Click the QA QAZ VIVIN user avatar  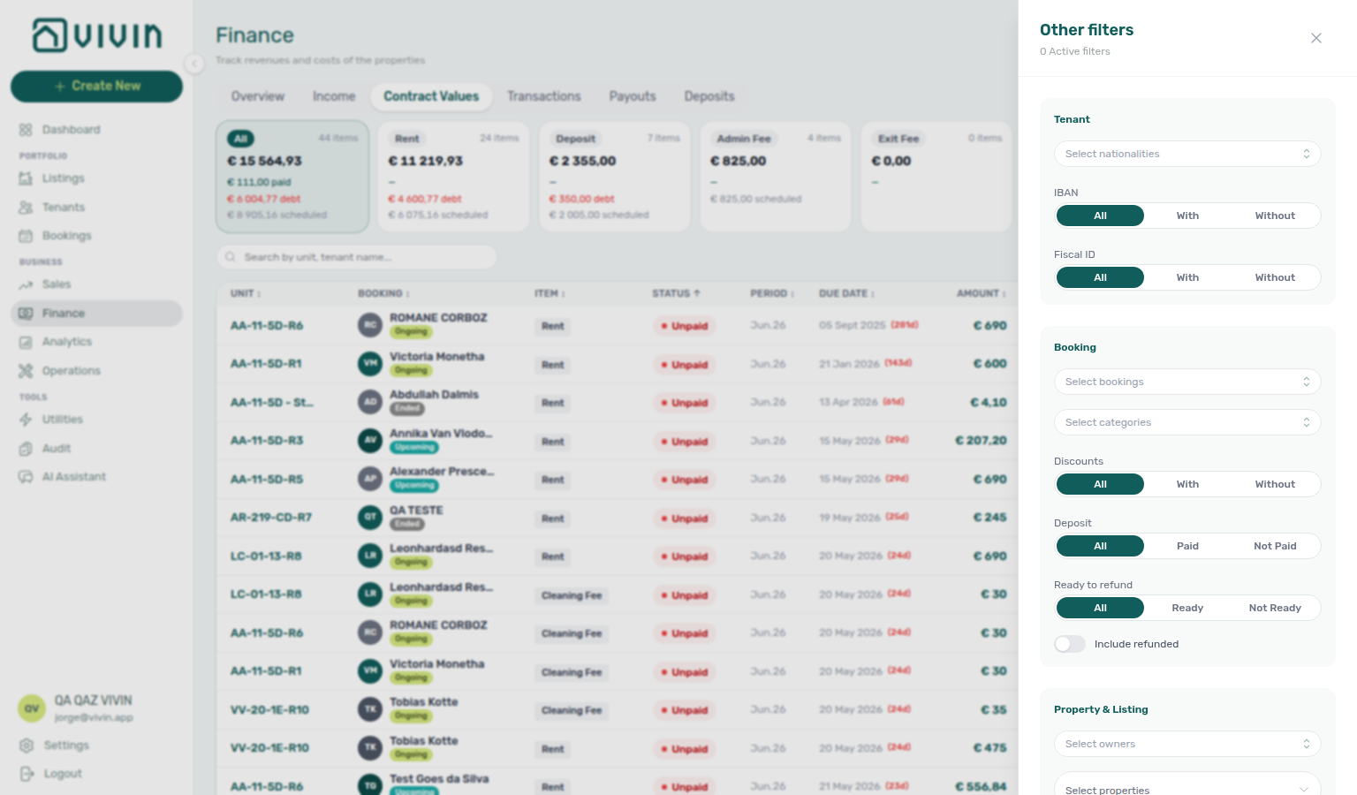coord(32,708)
